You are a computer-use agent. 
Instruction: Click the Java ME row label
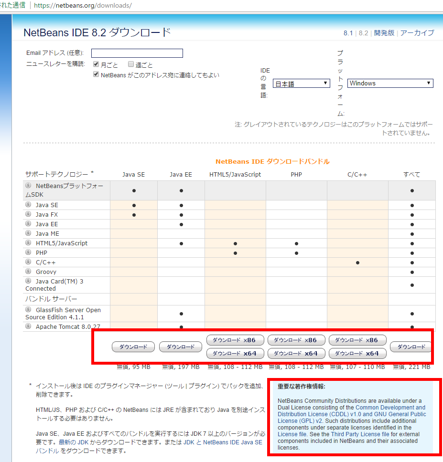coord(47,234)
